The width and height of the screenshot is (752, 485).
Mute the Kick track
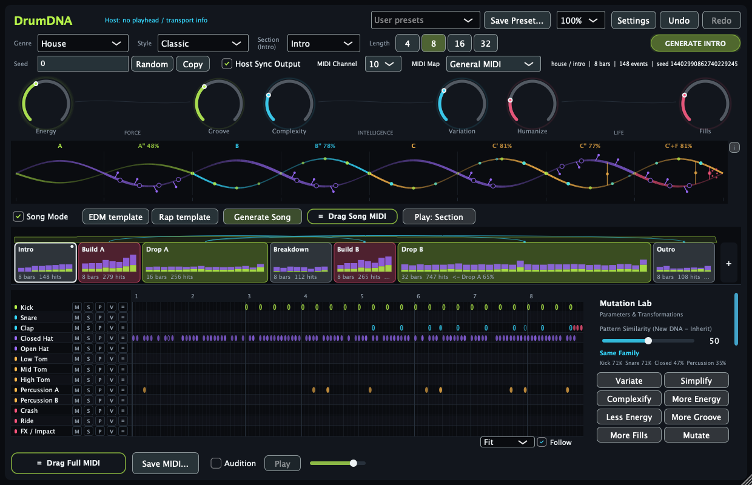click(77, 307)
